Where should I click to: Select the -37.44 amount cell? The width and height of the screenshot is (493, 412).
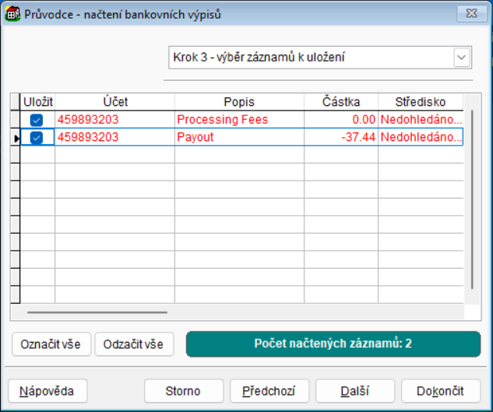coord(340,137)
